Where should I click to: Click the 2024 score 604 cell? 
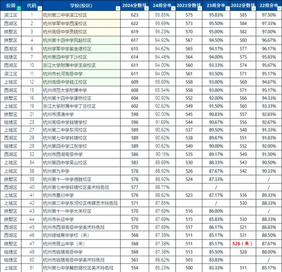coord(134,98)
